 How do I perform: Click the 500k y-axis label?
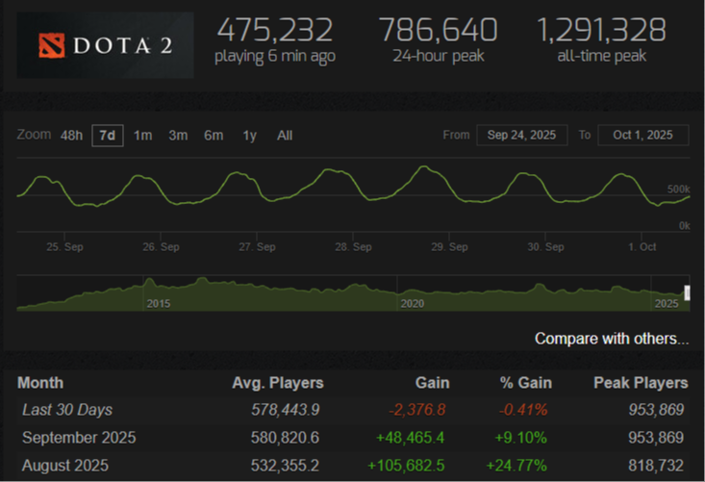[678, 190]
